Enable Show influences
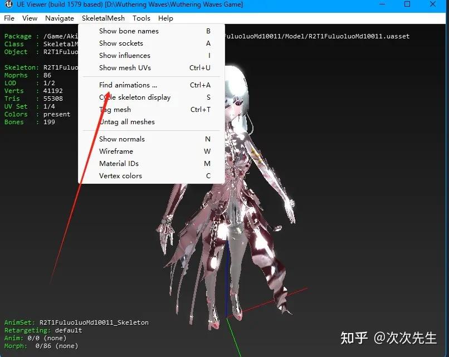This screenshot has width=449, height=357. (124, 56)
